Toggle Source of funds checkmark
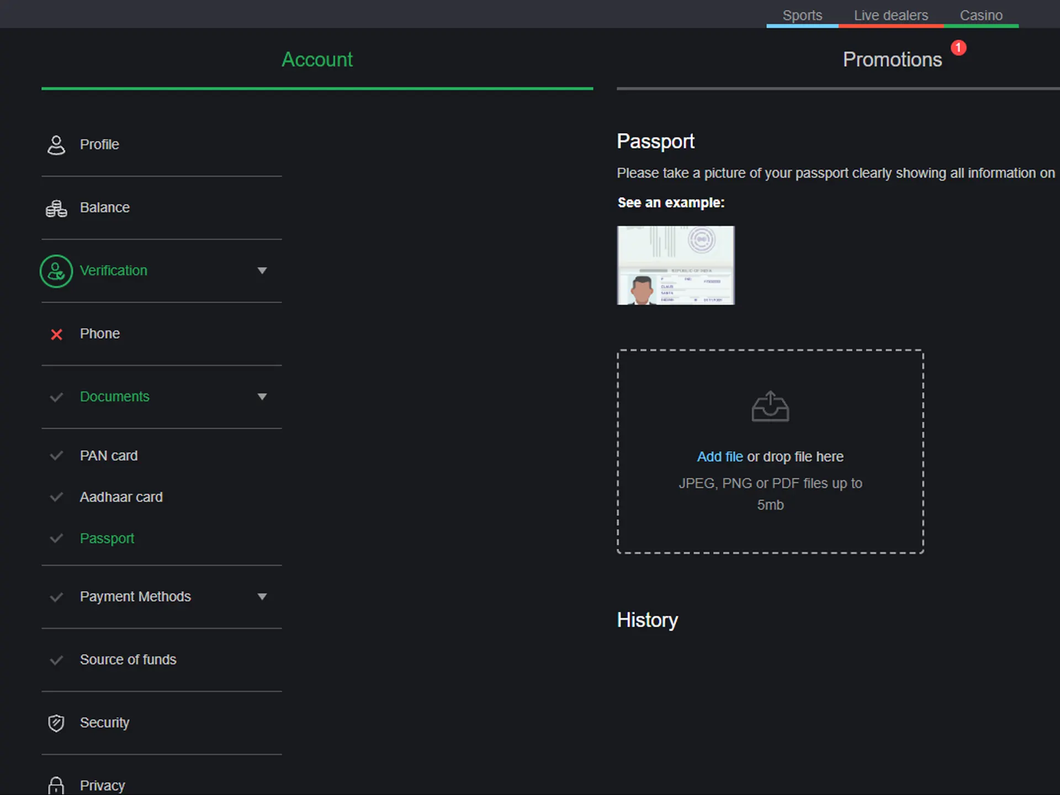Screen dimensions: 1060x795 click(x=57, y=660)
